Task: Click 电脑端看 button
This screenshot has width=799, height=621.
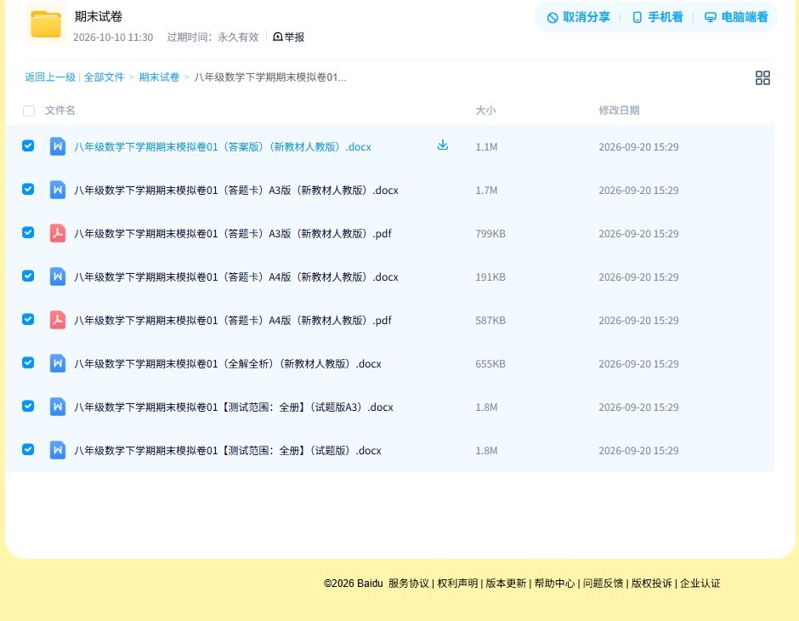Action: (736, 17)
